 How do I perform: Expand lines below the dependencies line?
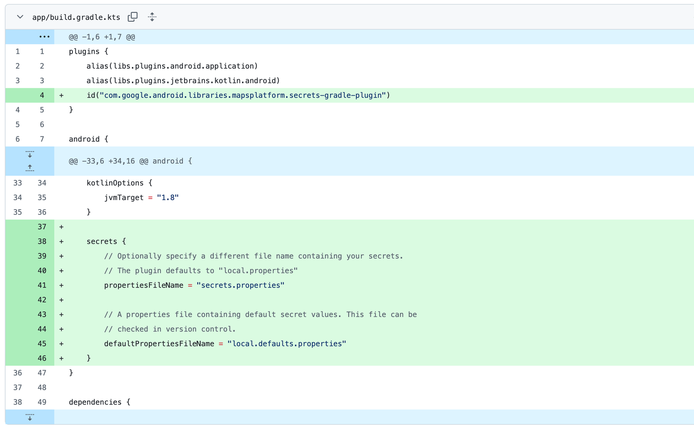point(29,417)
